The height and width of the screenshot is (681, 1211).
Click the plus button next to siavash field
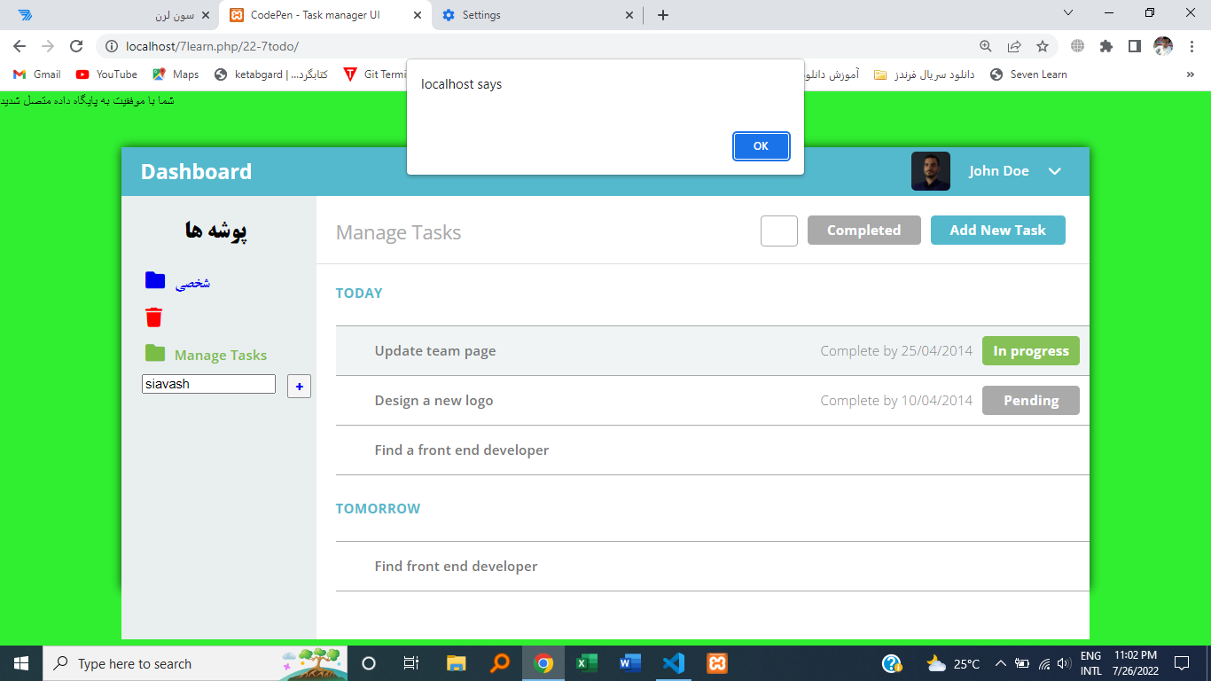tap(299, 387)
